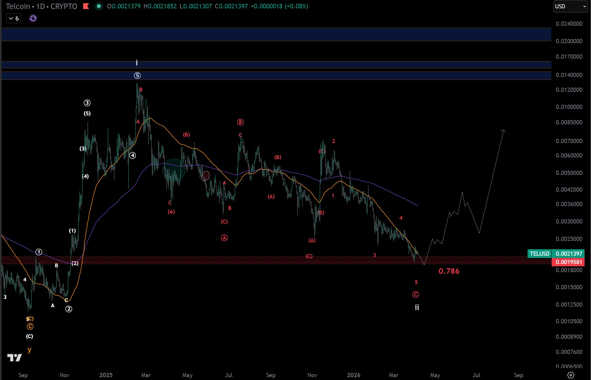Select the red circled A wave label

point(224,238)
